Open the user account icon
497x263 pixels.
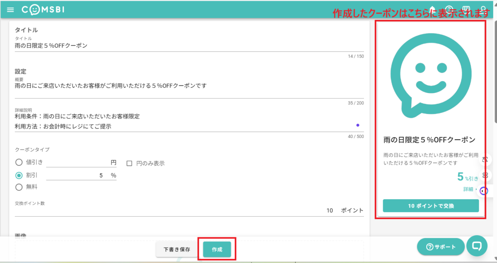(x=483, y=10)
